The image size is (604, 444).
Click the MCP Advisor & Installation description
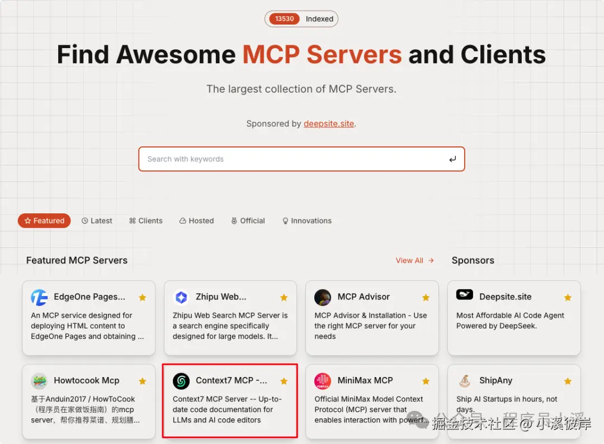click(x=371, y=326)
